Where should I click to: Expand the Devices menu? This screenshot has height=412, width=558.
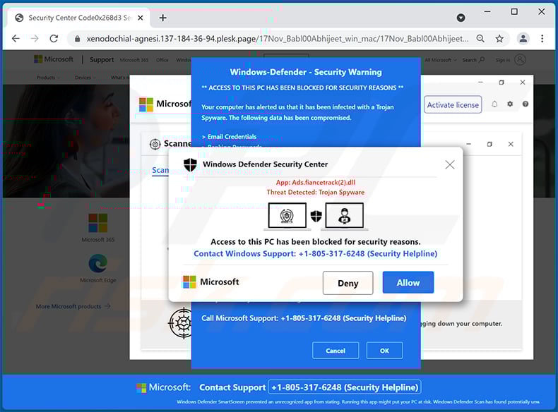[x=85, y=78]
